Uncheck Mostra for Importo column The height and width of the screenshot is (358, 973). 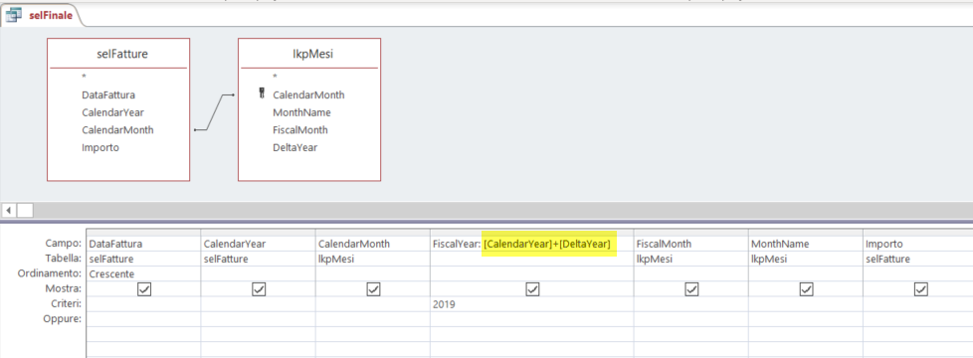921,289
